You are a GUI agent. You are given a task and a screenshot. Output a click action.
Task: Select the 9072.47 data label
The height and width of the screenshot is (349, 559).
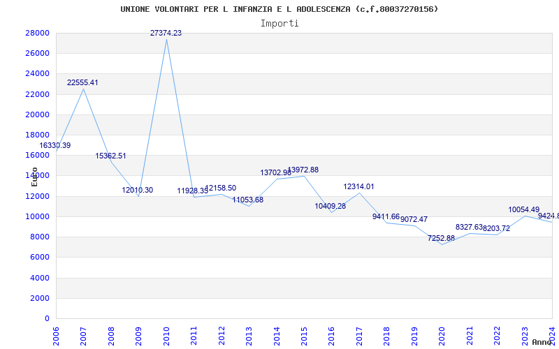click(x=414, y=219)
